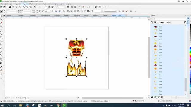Open File Explorer from taskbar
This screenshot has width=191, height=107.
[21, 105]
